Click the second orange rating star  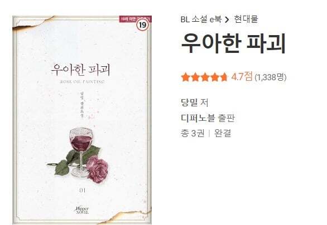[x=195, y=77]
